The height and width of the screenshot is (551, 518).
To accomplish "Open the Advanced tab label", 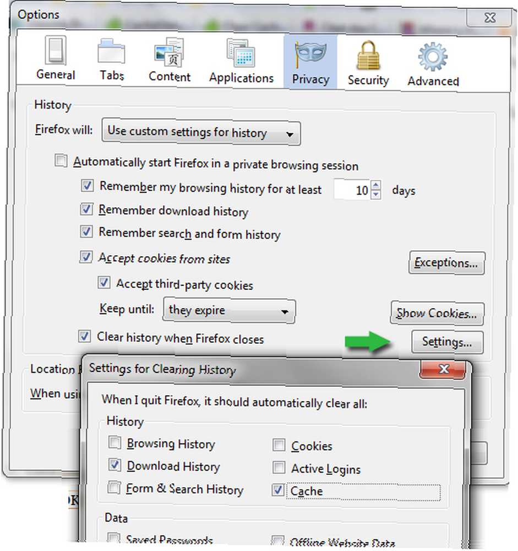I will point(433,81).
